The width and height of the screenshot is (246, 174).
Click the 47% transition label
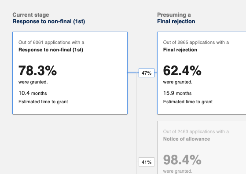147,73
